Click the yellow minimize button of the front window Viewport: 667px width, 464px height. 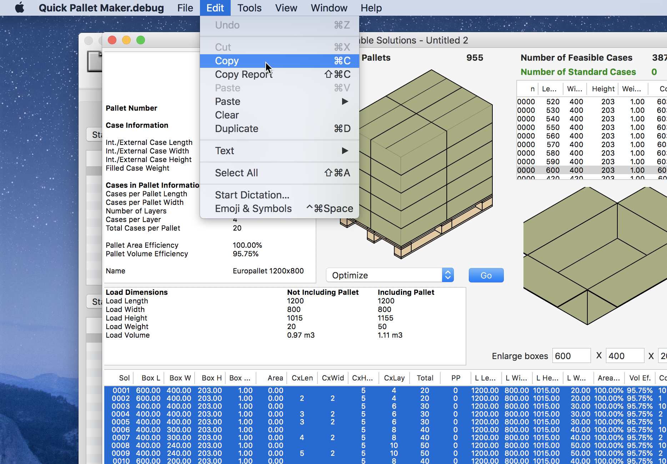[x=126, y=40]
